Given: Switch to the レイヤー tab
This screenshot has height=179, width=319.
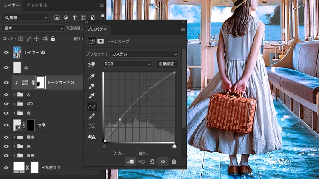Looking at the screenshot, I should pos(11,5).
